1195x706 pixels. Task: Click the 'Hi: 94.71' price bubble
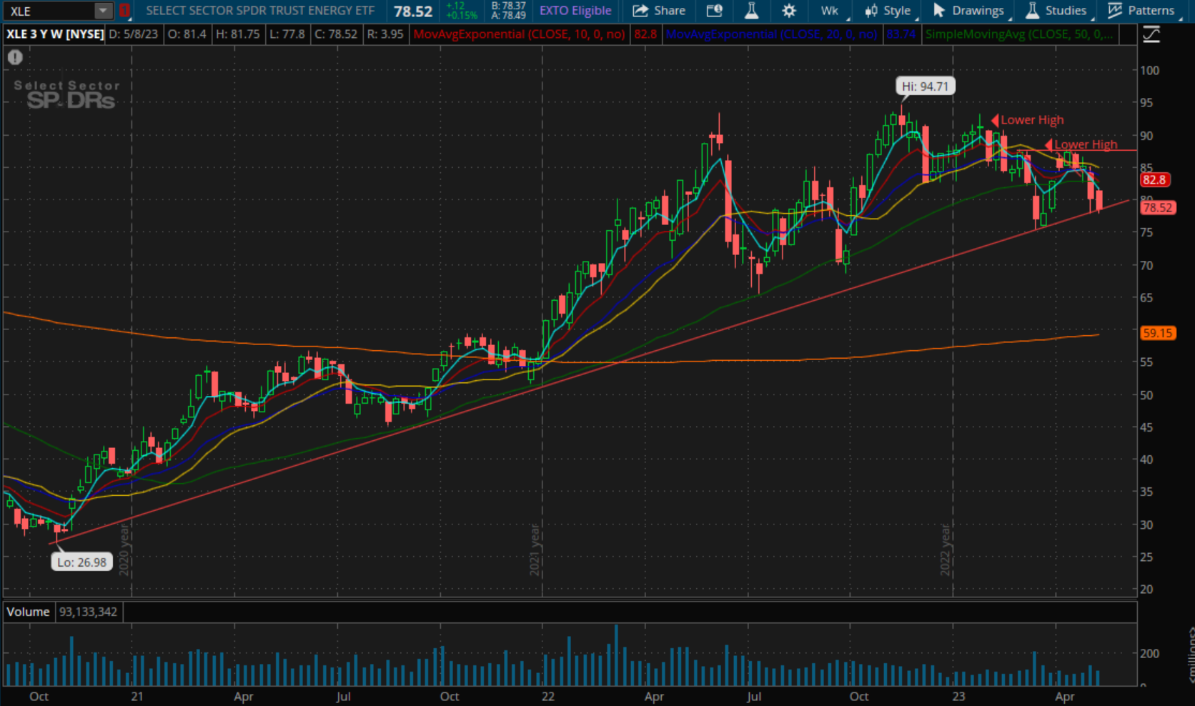tap(925, 86)
